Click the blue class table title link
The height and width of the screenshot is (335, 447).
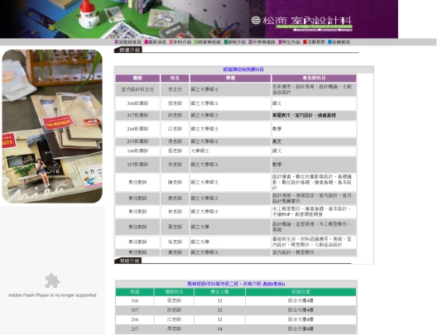236,284
